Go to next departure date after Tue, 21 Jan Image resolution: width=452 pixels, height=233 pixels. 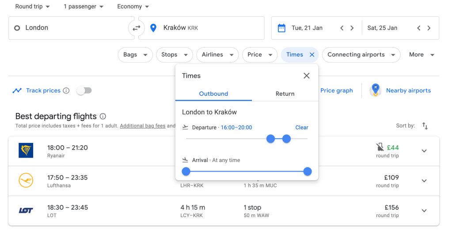point(352,28)
